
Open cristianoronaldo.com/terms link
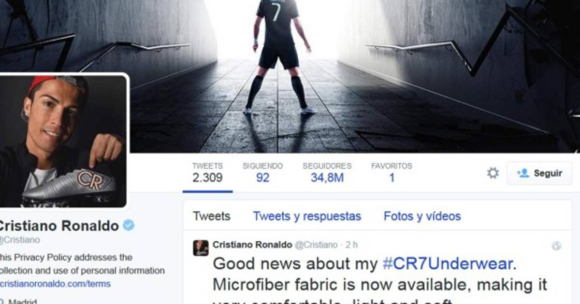click(55, 284)
